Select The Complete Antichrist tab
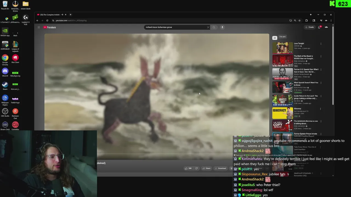351x197 pixels. click(x=49, y=15)
